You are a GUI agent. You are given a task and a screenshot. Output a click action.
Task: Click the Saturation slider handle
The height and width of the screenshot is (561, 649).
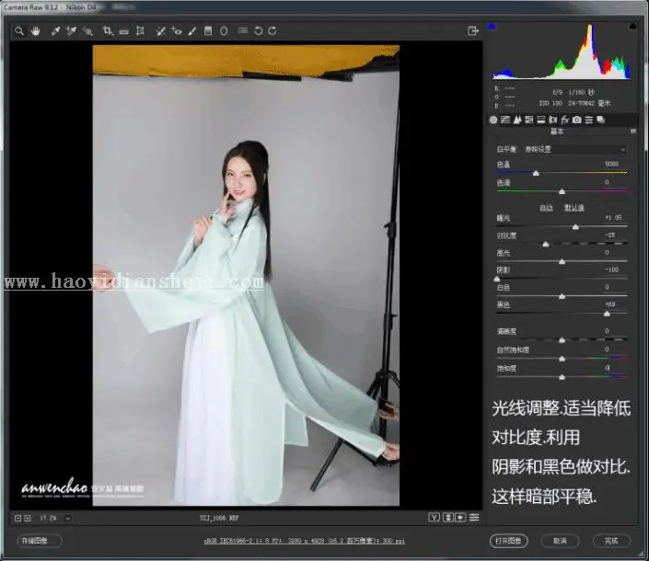(x=562, y=377)
